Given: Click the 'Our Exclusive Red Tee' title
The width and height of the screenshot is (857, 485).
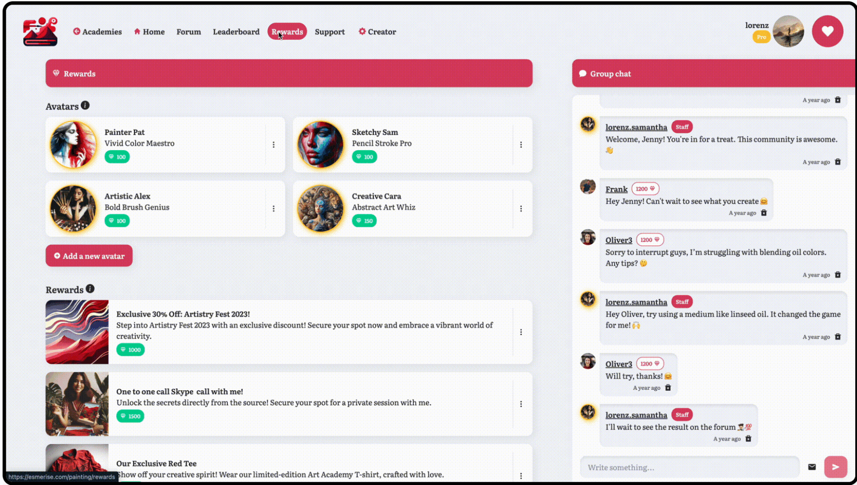Looking at the screenshot, I should coord(156,464).
